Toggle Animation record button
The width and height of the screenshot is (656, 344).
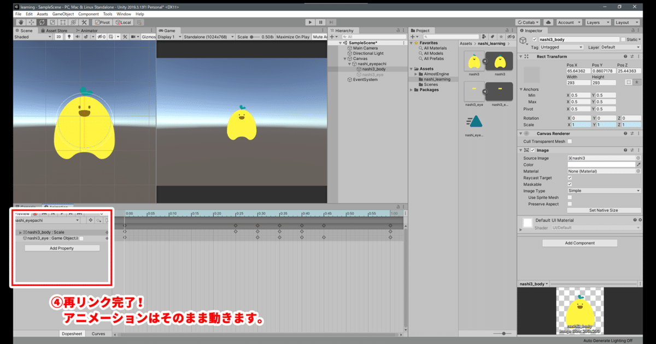point(35,213)
